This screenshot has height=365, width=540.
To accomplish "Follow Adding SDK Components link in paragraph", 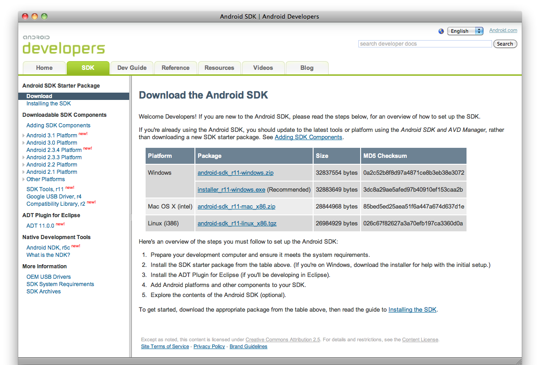I will [308, 137].
